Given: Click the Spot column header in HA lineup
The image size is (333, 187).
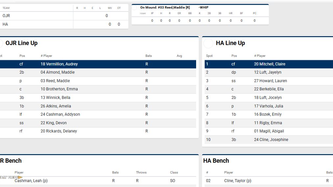Looking at the screenshot, I should tap(209, 56).
